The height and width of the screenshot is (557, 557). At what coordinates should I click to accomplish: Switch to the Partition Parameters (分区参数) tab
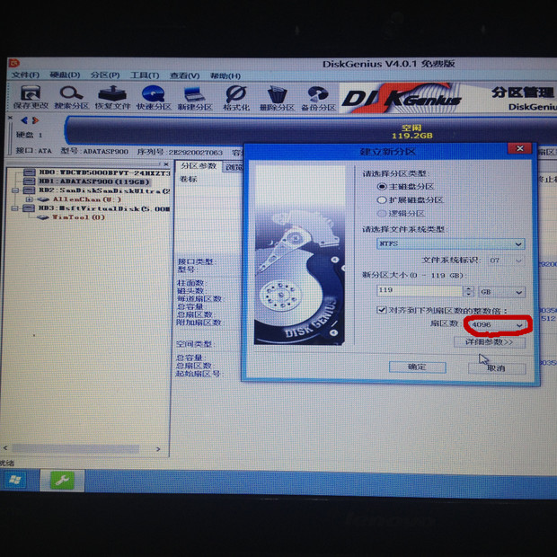(199, 166)
